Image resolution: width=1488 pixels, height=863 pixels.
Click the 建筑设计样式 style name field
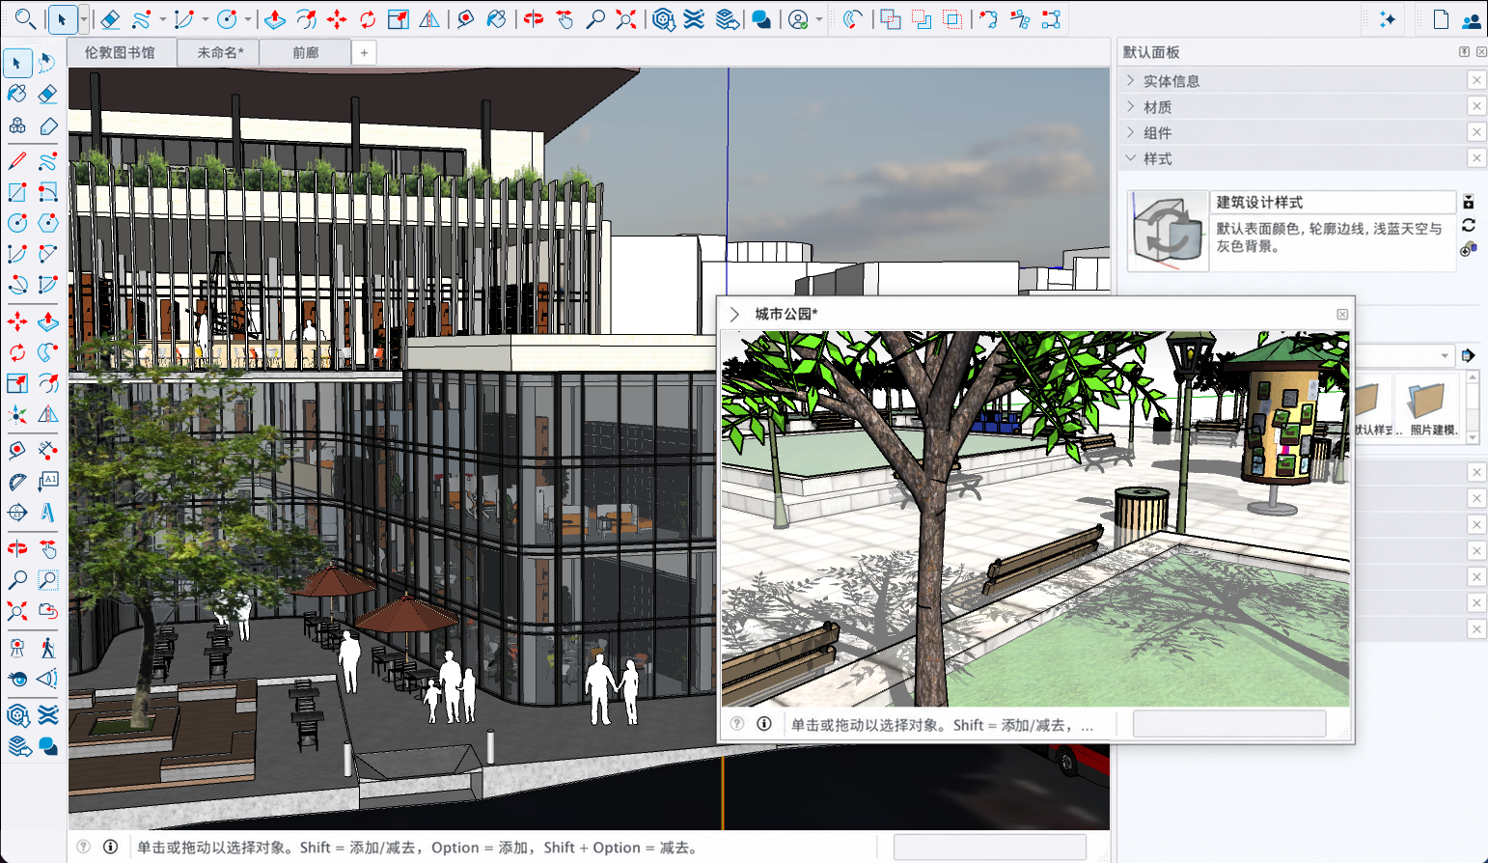click(1333, 202)
